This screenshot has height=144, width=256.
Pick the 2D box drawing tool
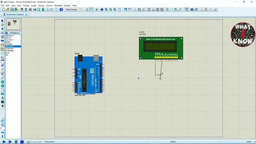pyautogui.click(x=2, y=82)
